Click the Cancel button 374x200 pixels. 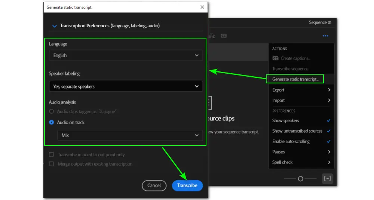point(154,185)
